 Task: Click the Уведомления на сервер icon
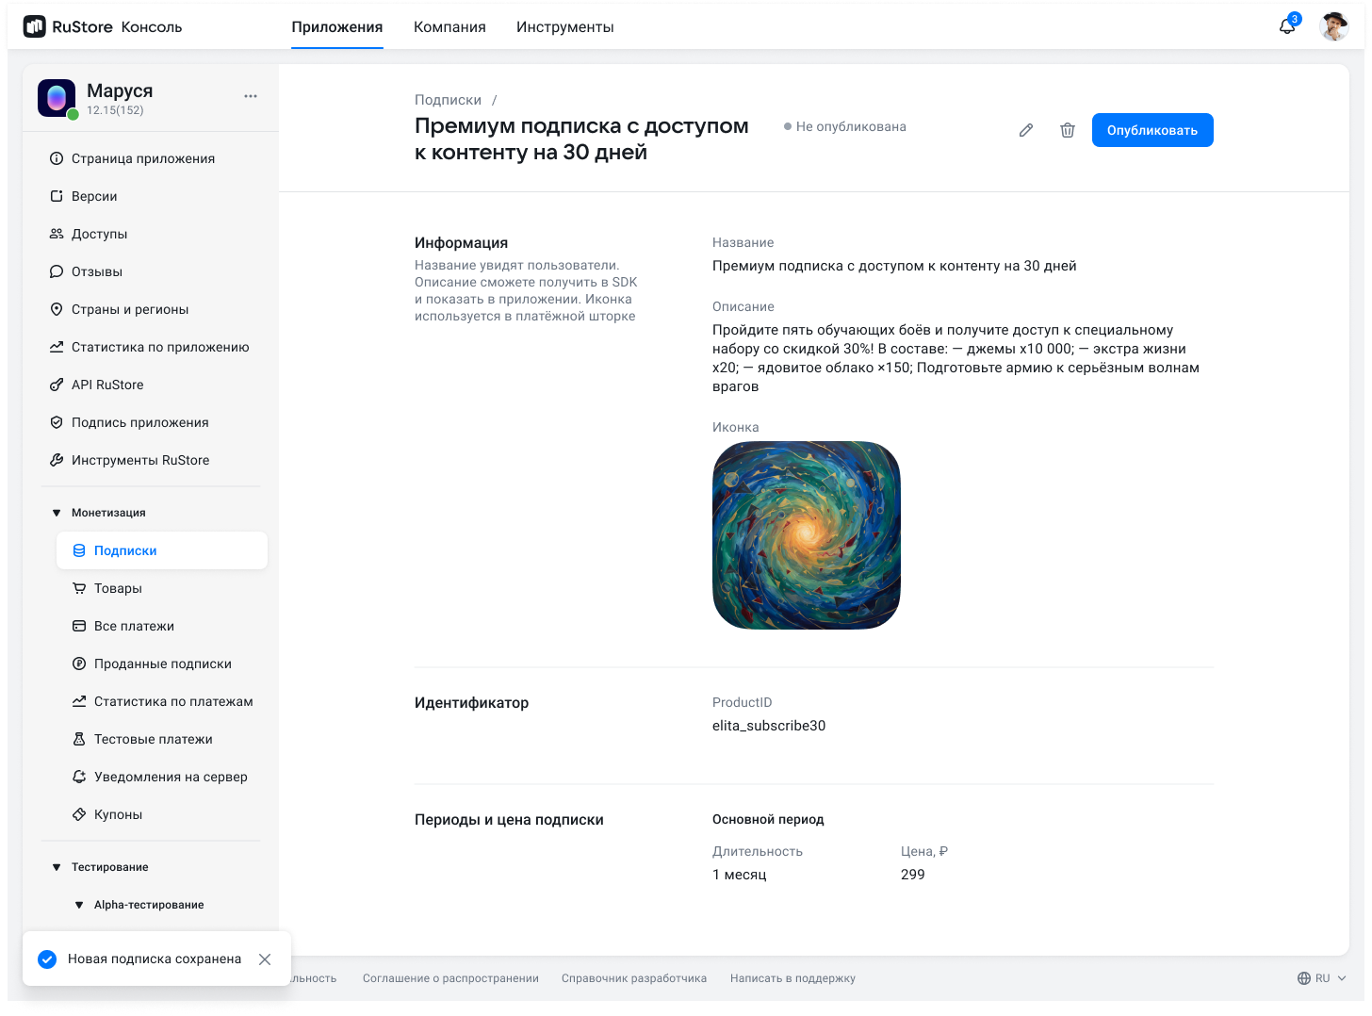pyautogui.click(x=79, y=777)
